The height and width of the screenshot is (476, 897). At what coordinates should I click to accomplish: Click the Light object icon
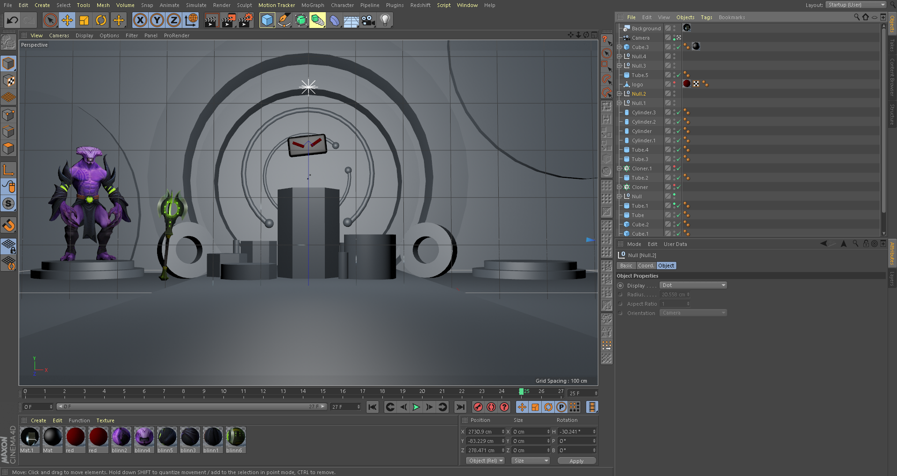coord(385,20)
